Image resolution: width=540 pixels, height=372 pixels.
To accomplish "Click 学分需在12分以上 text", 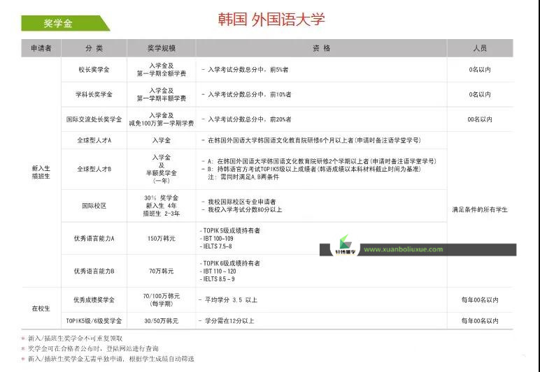I will click(x=226, y=321).
